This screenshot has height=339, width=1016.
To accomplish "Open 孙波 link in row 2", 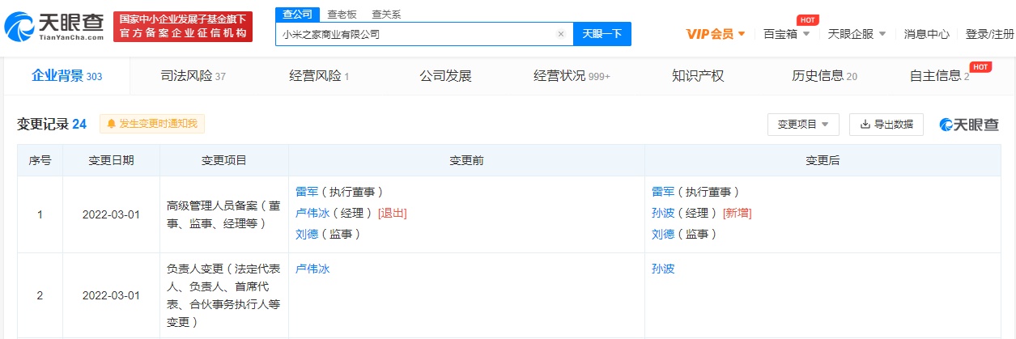I will click(663, 269).
